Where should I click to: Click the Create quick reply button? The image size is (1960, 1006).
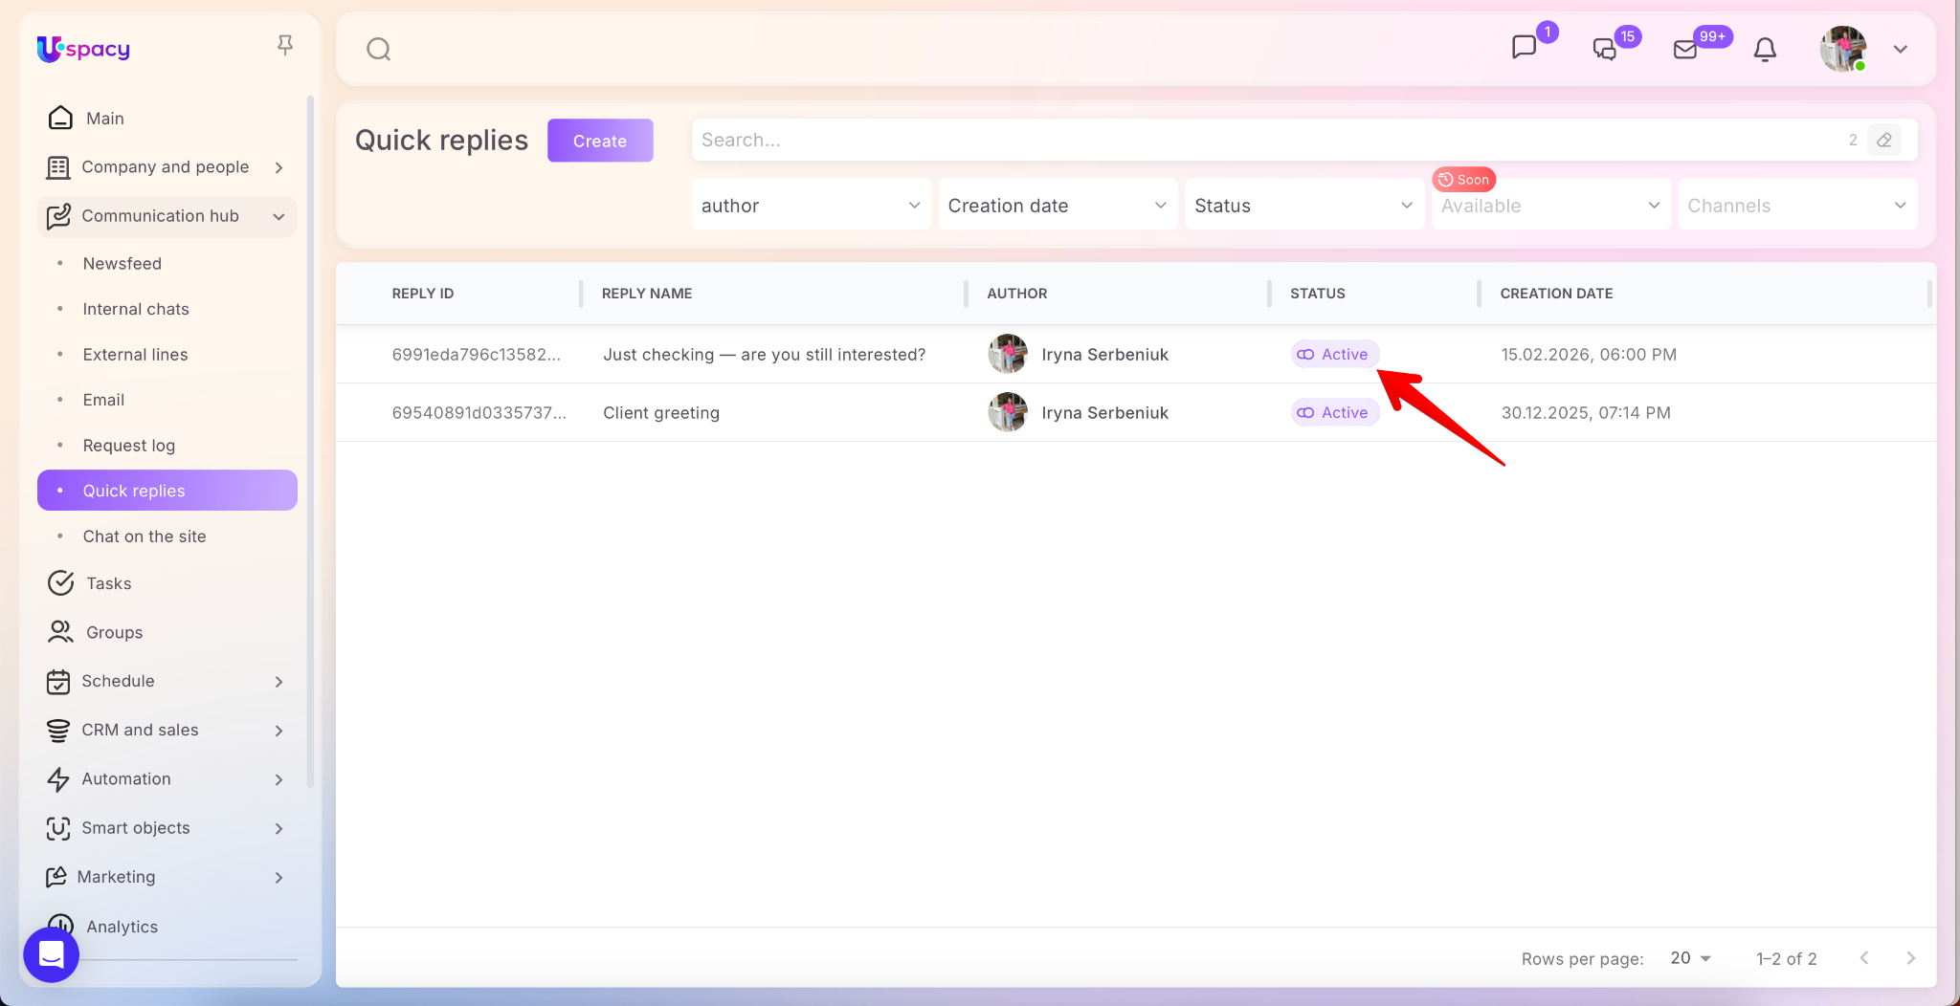pyautogui.click(x=600, y=141)
